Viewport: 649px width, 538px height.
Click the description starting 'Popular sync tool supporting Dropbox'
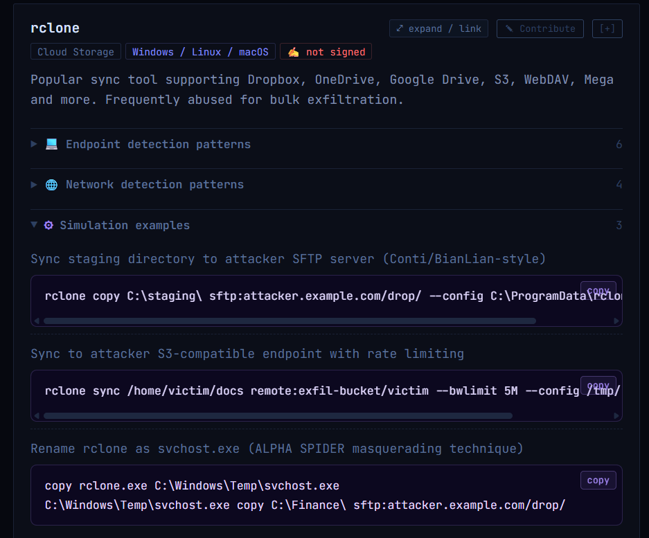tap(322, 90)
